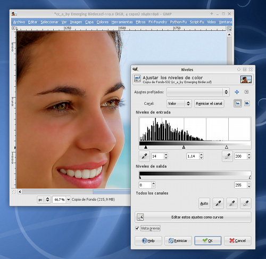
Task: Click the Reiniciar el canal button
Action: point(209,103)
